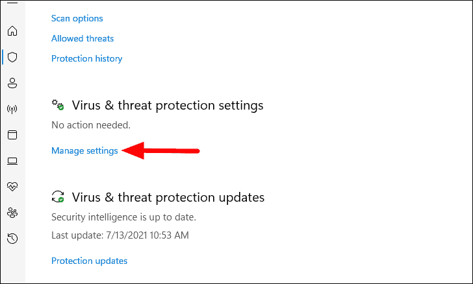
Task: Select the Virus & threat protection shield icon
Action: tap(12, 57)
